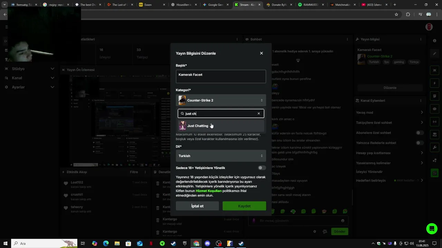
Task: Click the İptal et button
Action: point(197,206)
